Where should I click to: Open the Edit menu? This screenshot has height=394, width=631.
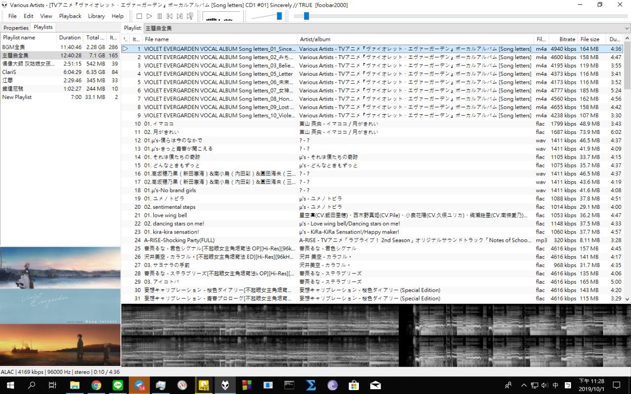[x=29, y=16]
